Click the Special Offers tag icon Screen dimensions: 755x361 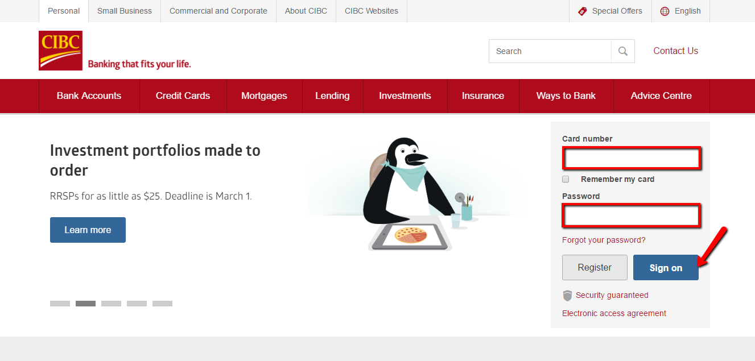tap(581, 10)
